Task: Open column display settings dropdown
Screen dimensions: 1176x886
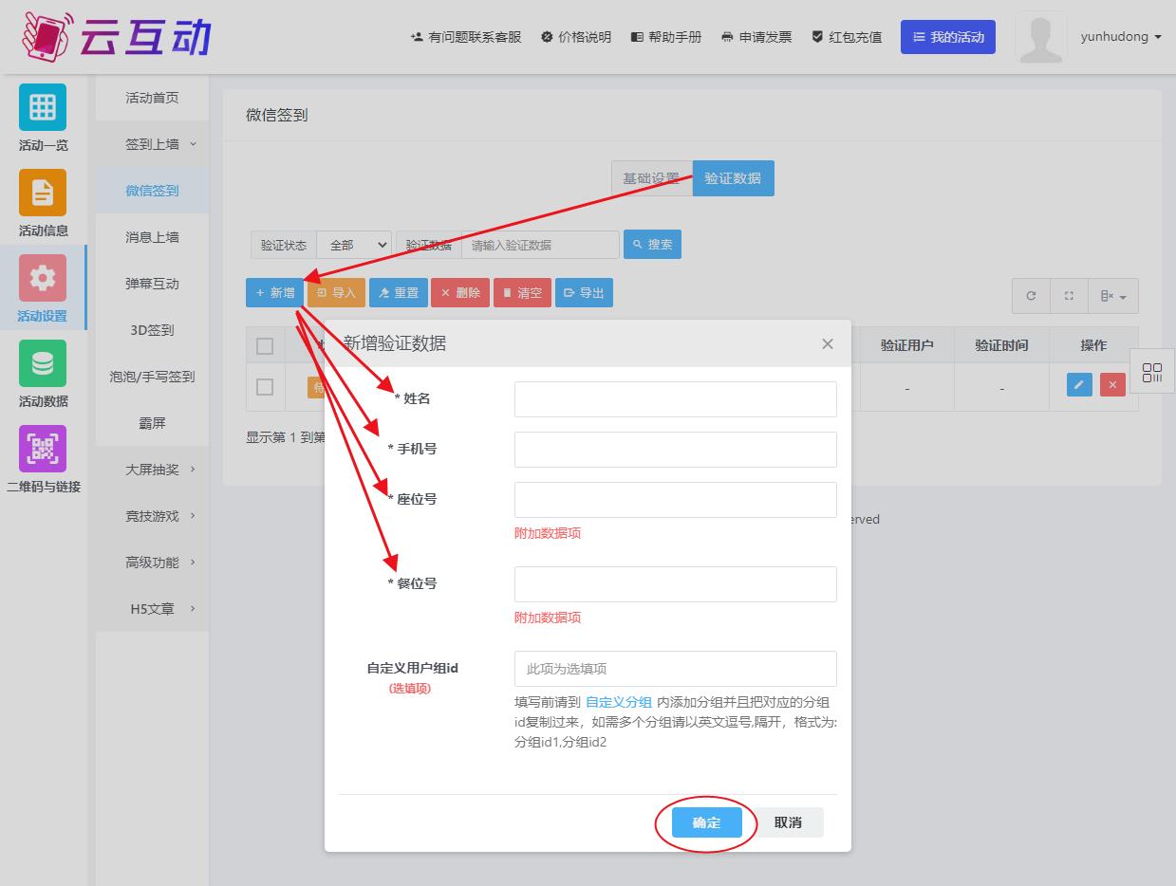Action: (1112, 296)
